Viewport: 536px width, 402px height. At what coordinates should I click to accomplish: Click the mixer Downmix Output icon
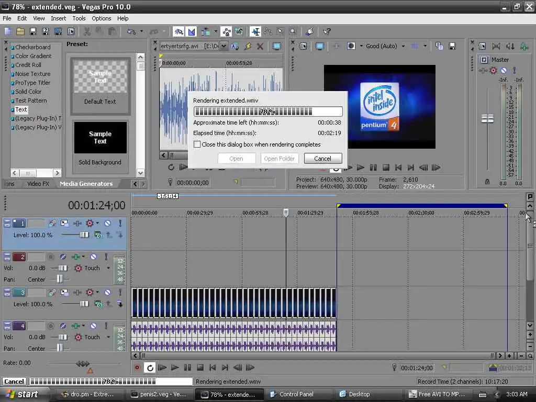pos(496,46)
